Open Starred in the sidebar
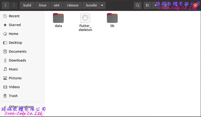Screen dimensions: 201x117 [22, 25]
